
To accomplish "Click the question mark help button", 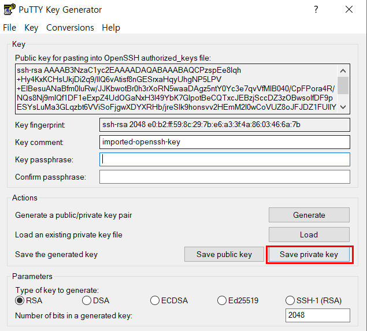I will click(x=316, y=10).
